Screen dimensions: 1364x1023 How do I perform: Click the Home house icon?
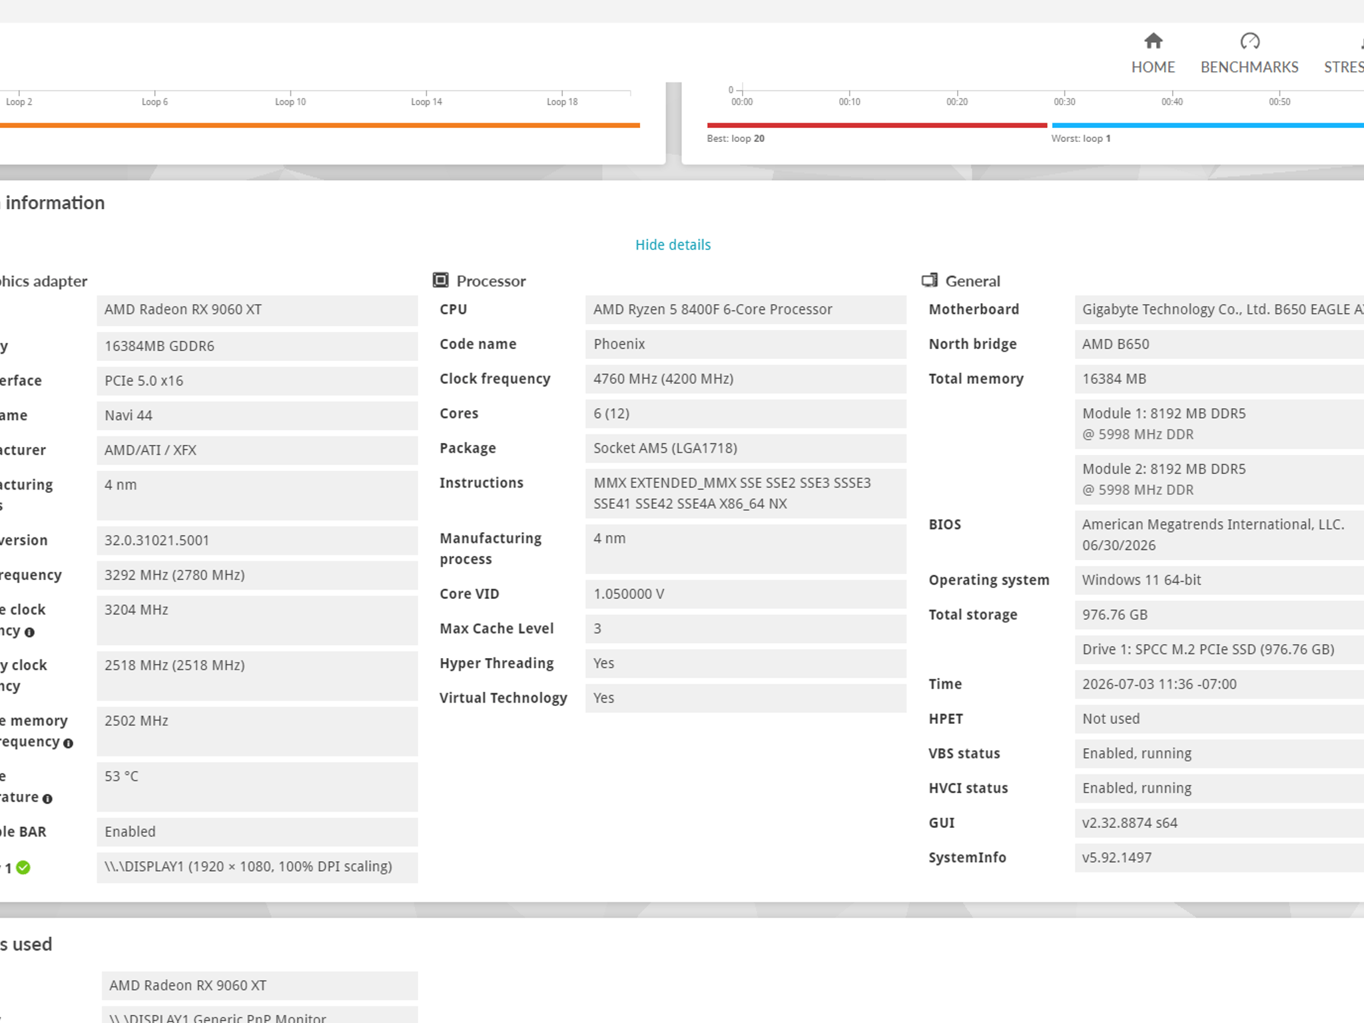coord(1154,41)
